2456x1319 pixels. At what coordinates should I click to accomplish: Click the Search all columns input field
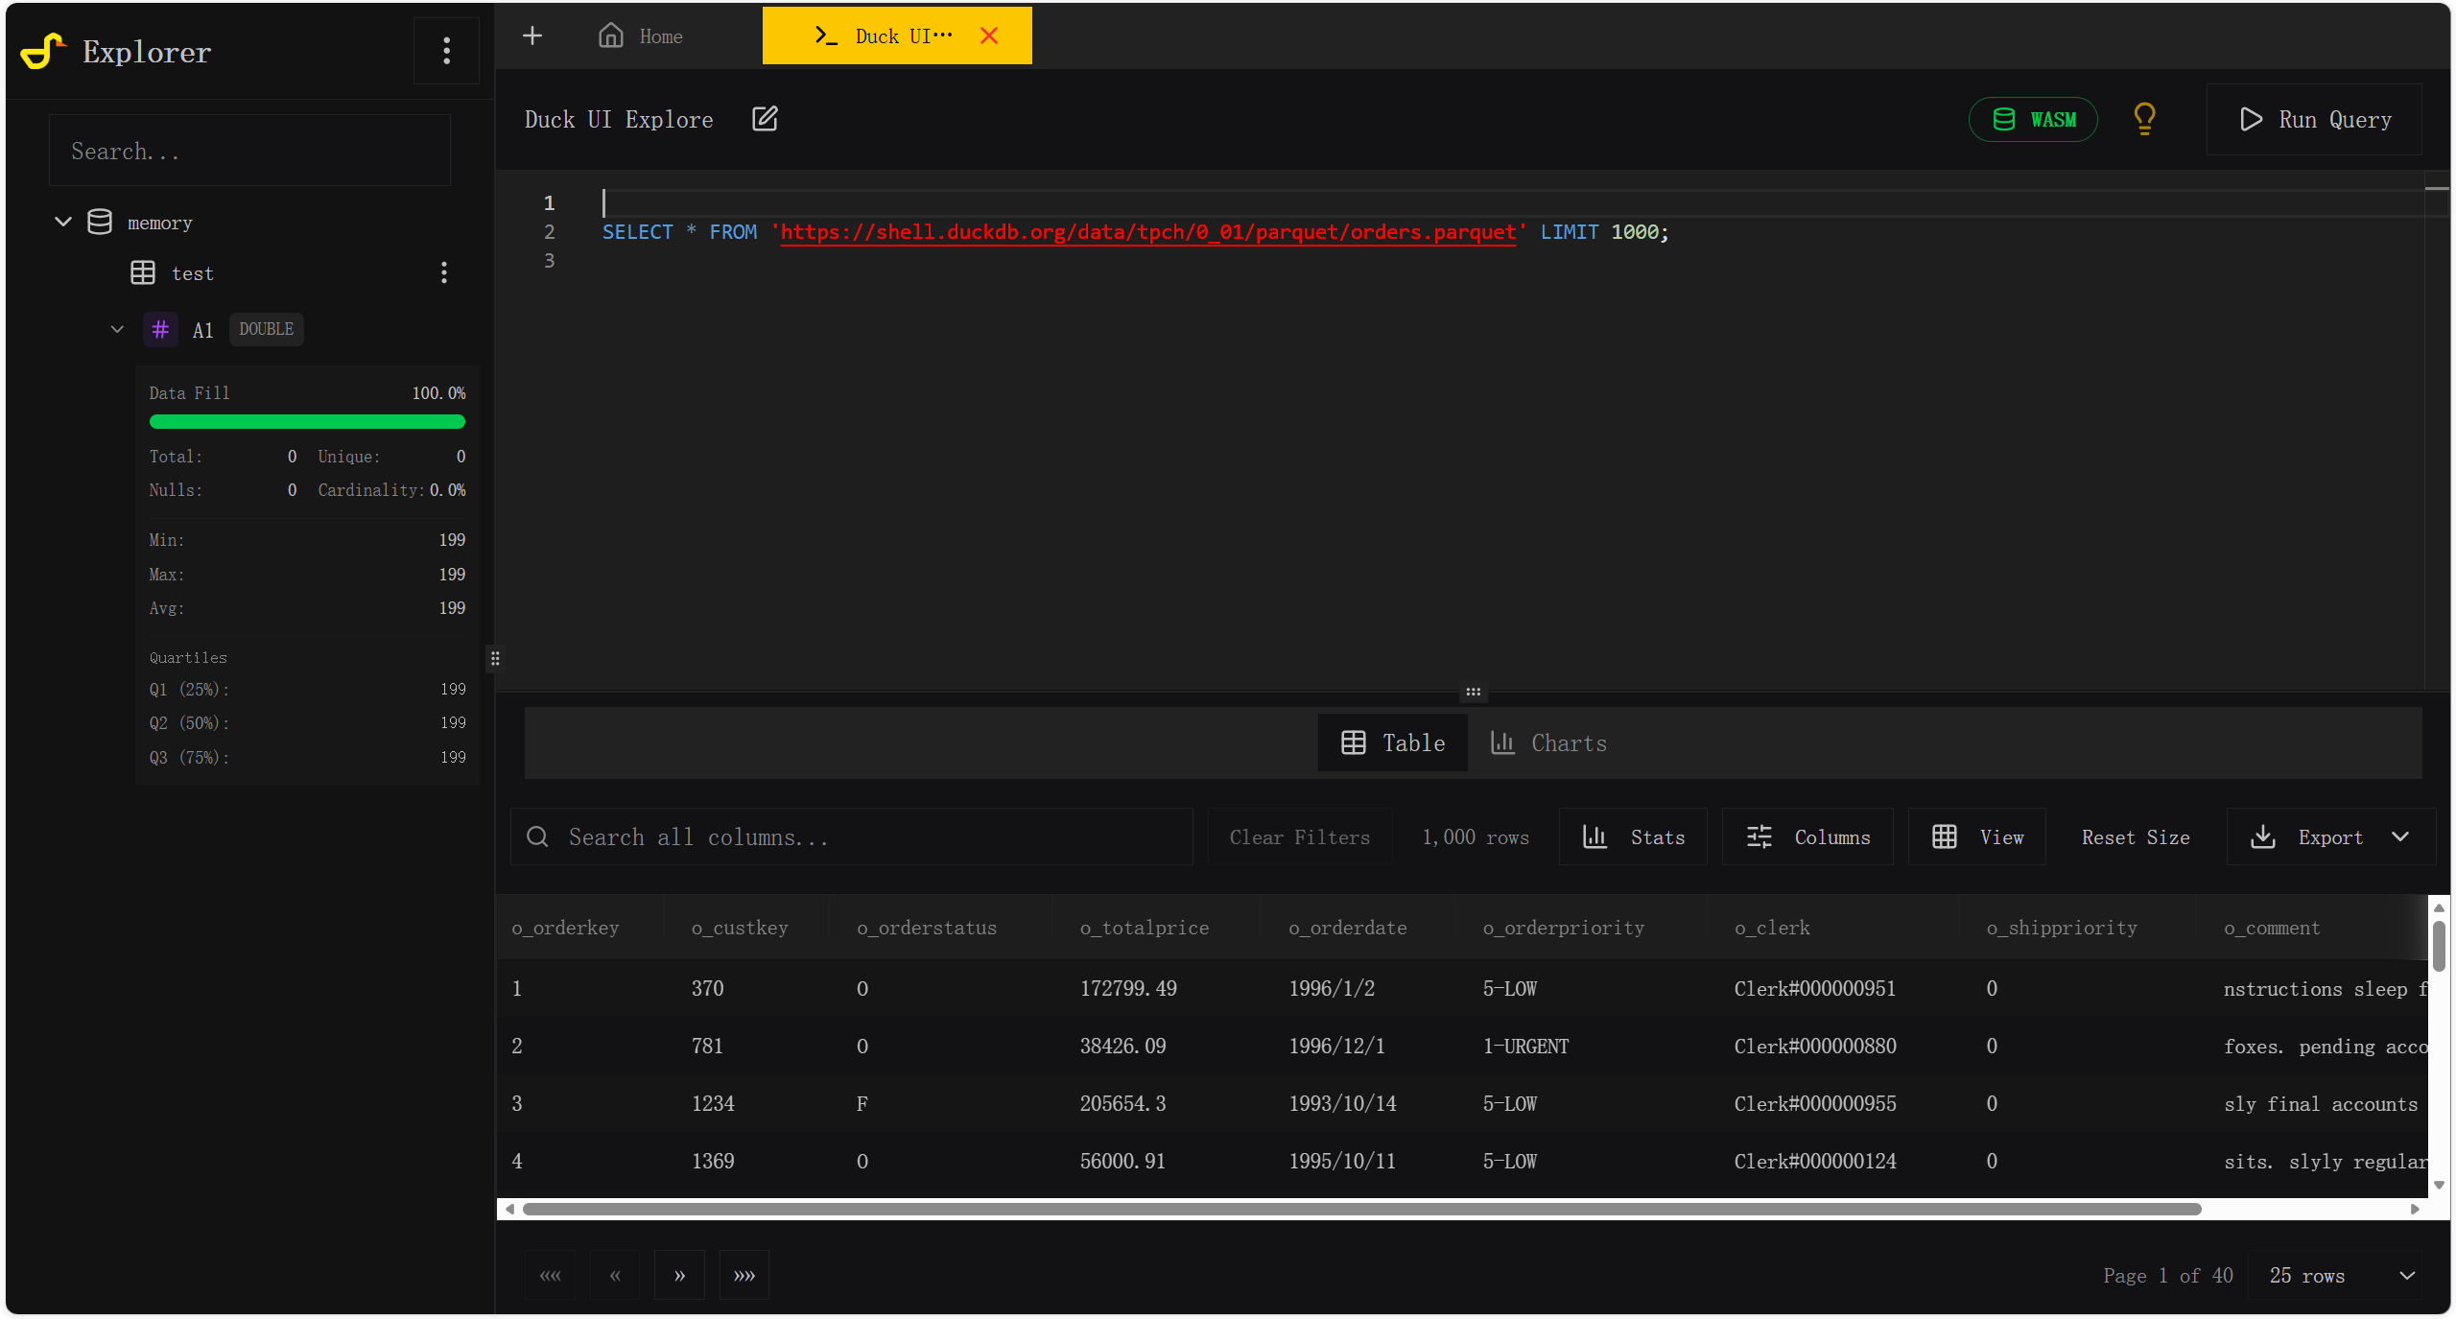pyautogui.click(x=850, y=836)
